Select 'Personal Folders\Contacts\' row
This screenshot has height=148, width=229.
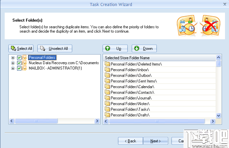click(x=159, y=92)
